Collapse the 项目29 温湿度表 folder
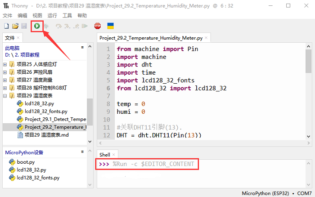This screenshot has width=315, height=197. coord(5,96)
